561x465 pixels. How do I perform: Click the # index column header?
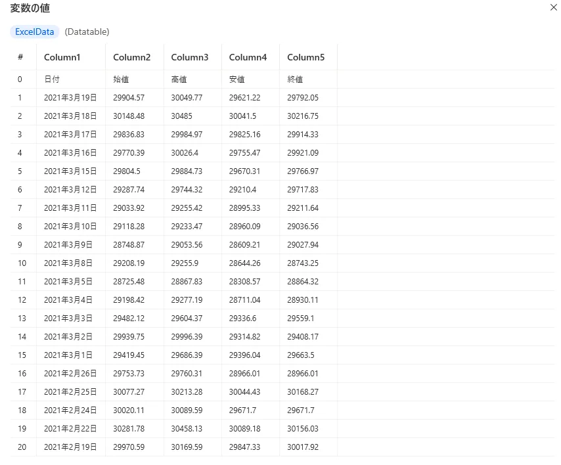[20, 57]
